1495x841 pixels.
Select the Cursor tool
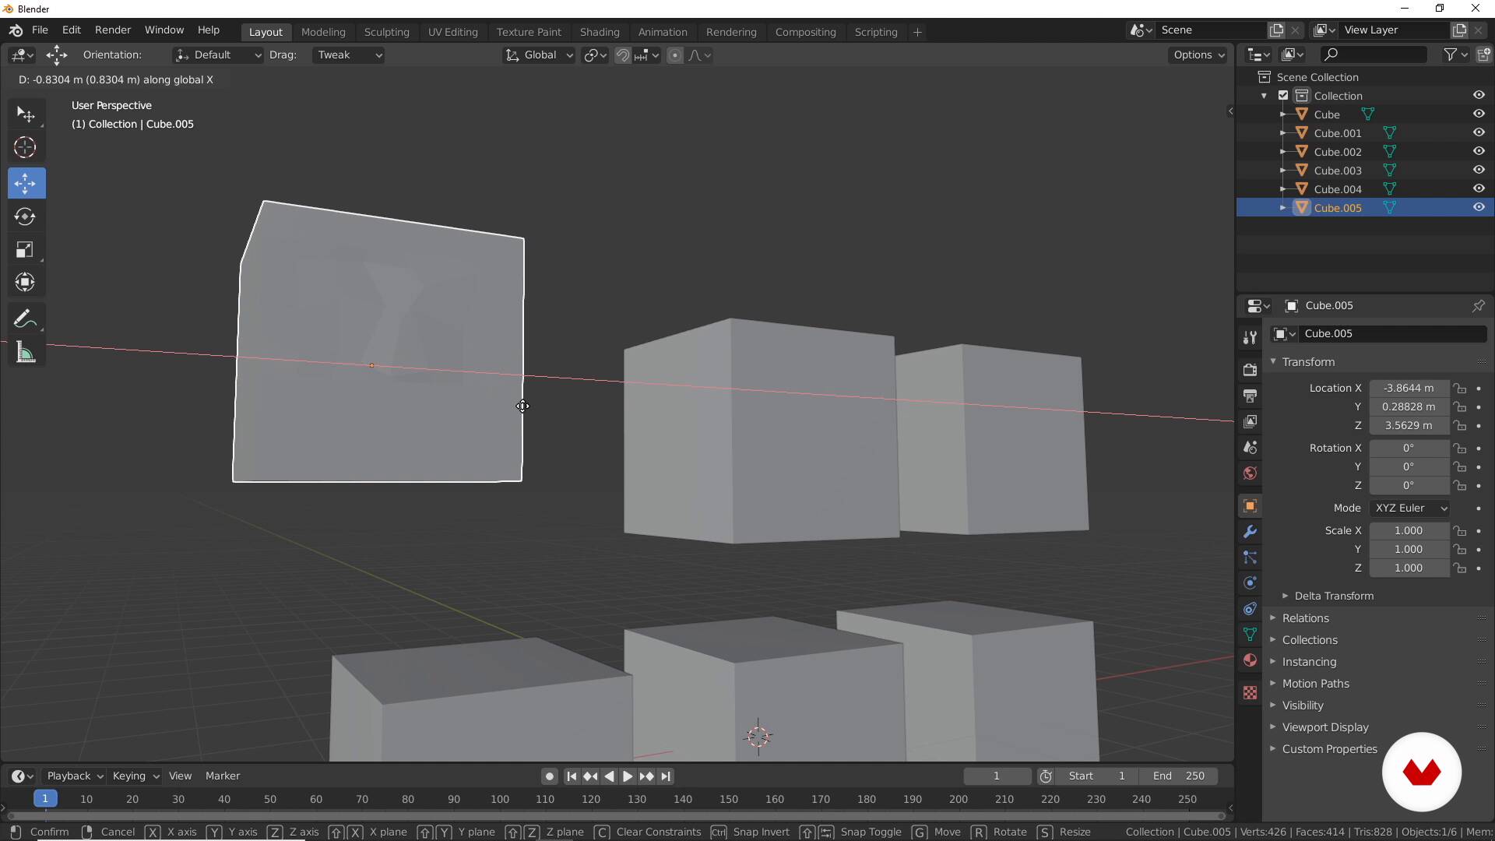26,147
